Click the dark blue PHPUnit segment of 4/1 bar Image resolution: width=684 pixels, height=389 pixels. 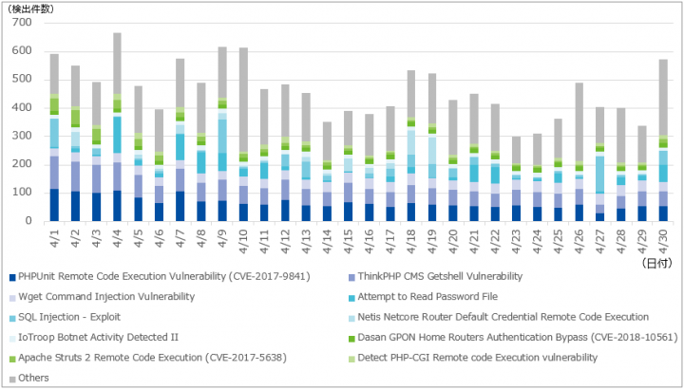[54, 205]
